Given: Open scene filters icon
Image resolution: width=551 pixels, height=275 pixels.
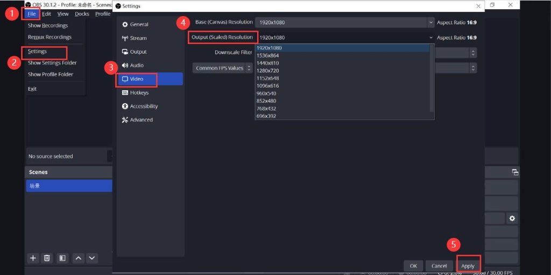Looking at the screenshot, I should (x=62, y=258).
